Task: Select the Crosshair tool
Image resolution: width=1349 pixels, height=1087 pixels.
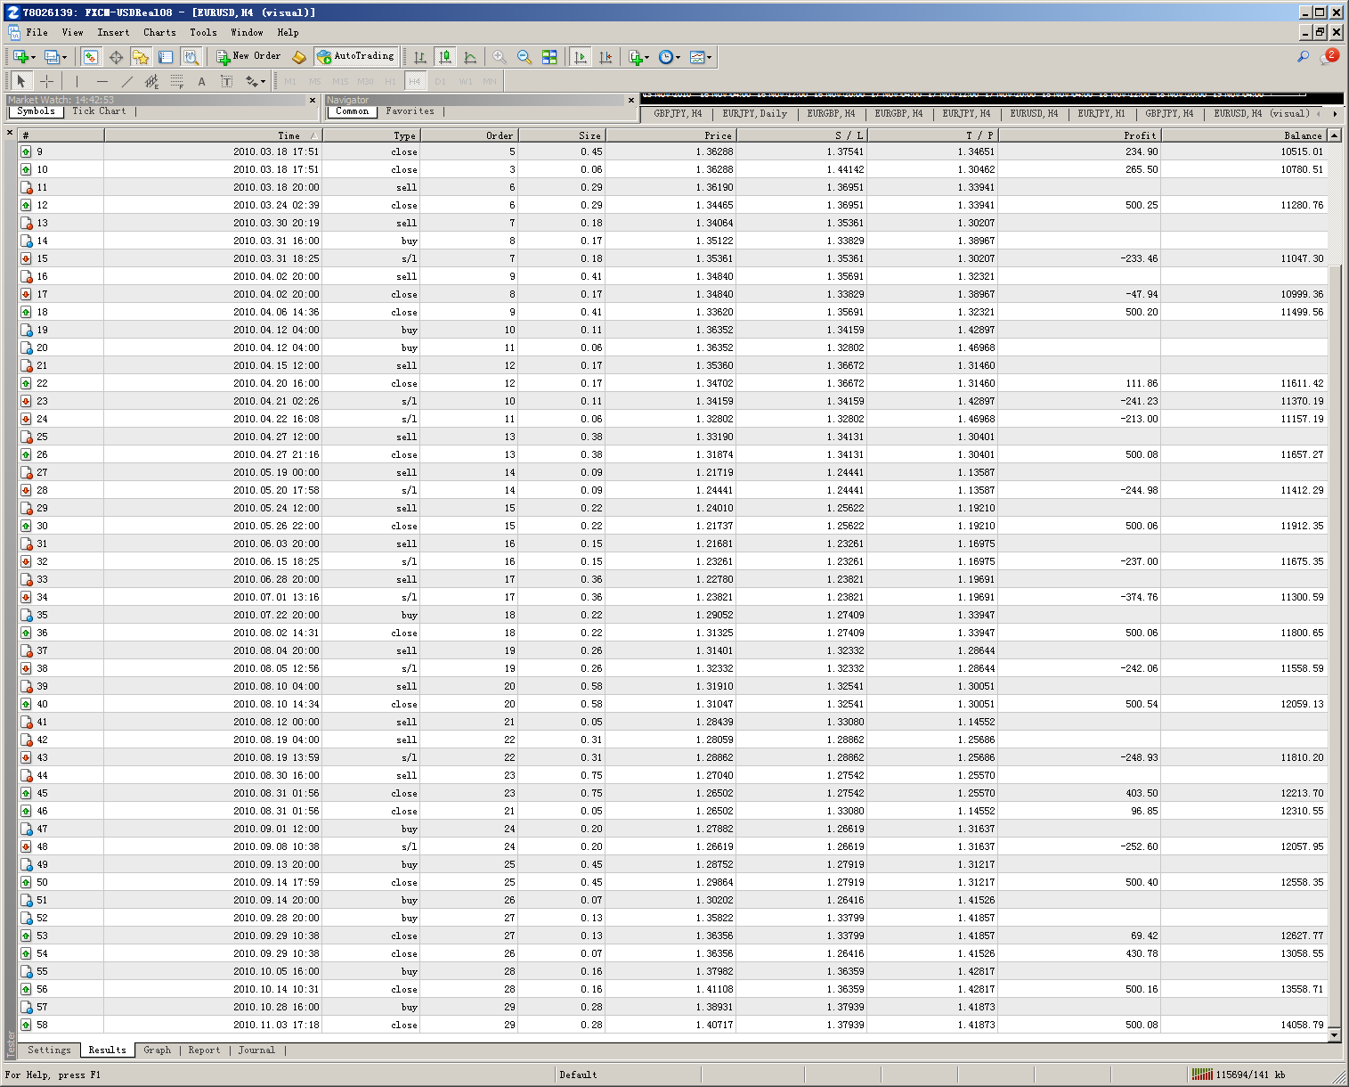Action: tap(47, 81)
